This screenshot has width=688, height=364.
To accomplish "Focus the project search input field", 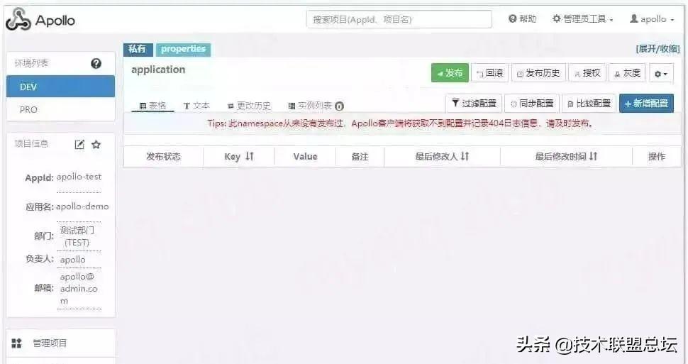I will pos(399,19).
